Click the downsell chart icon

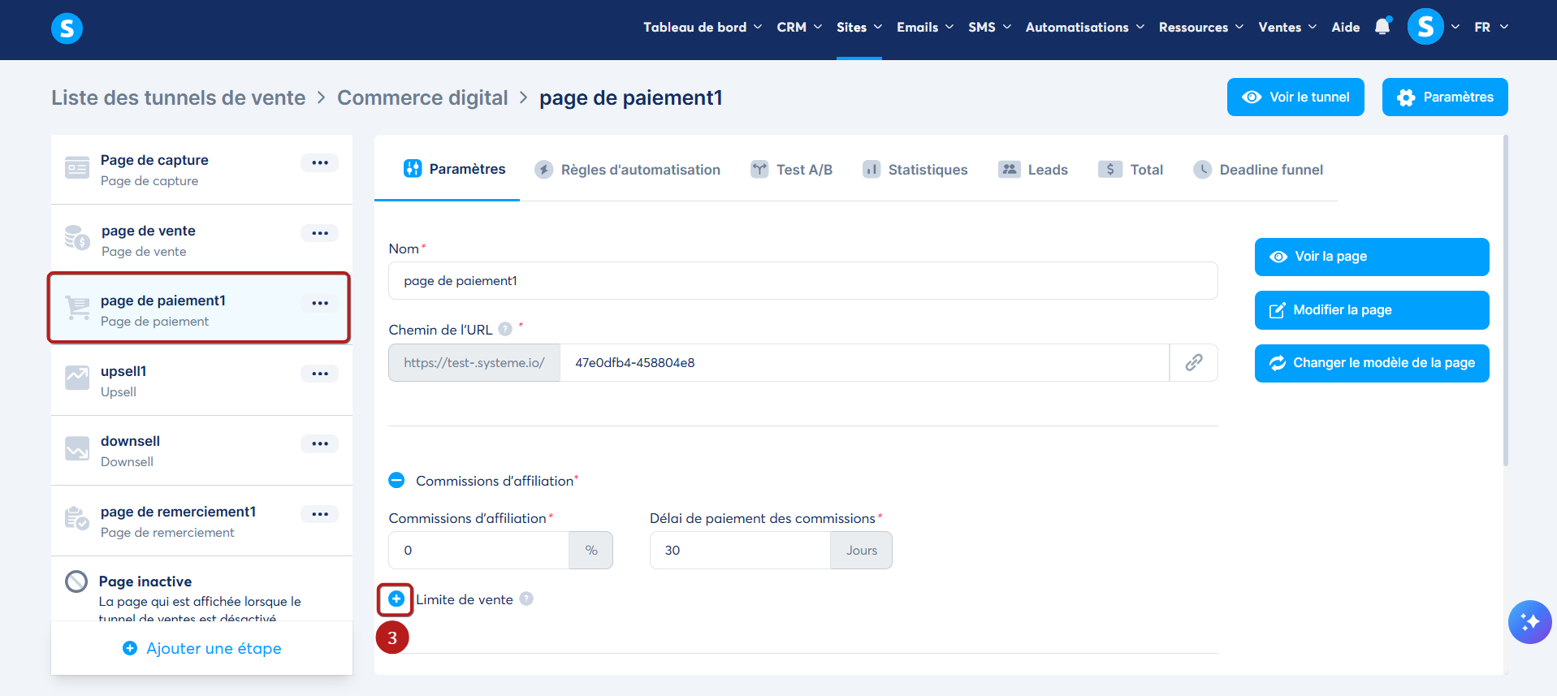click(77, 448)
